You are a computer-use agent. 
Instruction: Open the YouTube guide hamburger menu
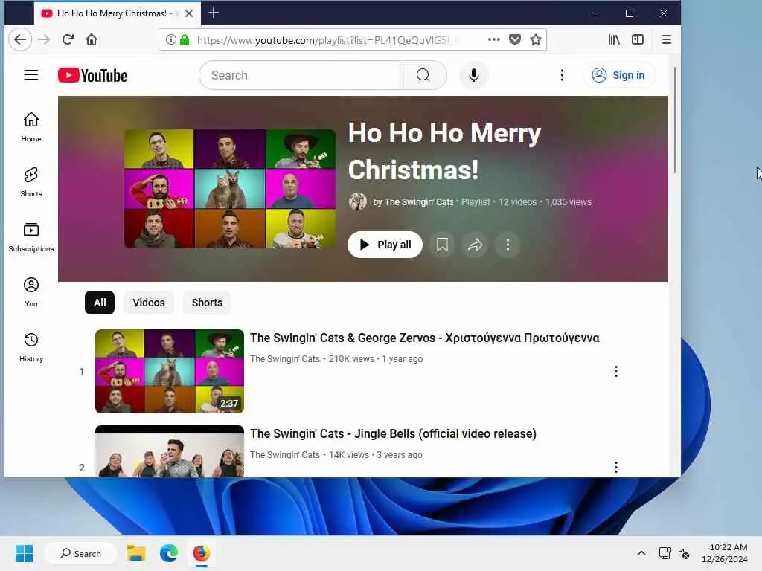click(x=31, y=75)
